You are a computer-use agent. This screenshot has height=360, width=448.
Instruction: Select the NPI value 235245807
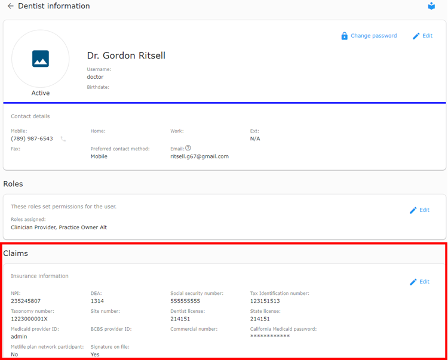click(26, 301)
